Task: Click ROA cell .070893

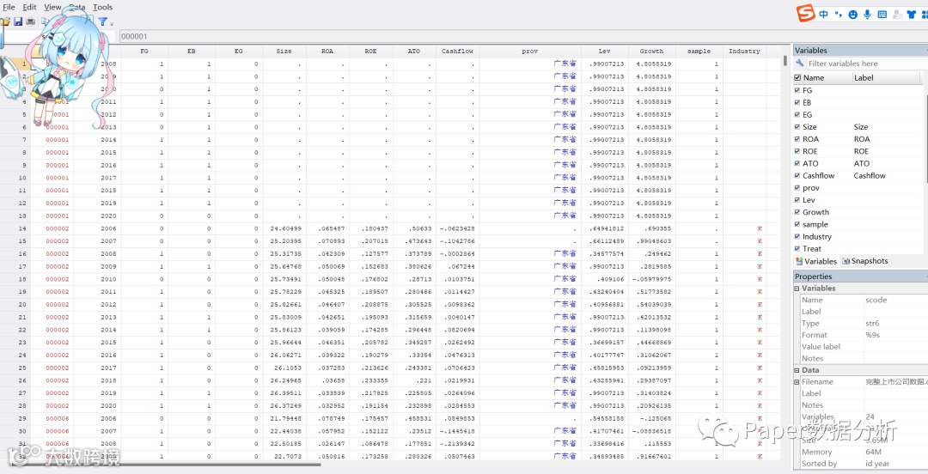Action: click(x=328, y=240)
